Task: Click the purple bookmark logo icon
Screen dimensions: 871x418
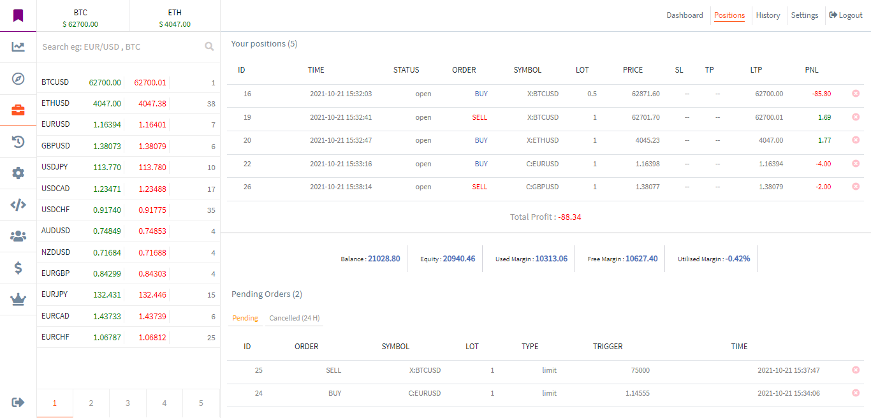Action: (x=18, y=15)
